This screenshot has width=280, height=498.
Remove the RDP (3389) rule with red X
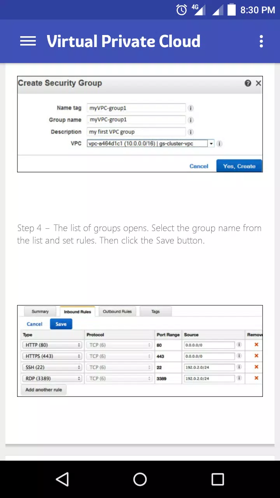[x=256, y=378]
